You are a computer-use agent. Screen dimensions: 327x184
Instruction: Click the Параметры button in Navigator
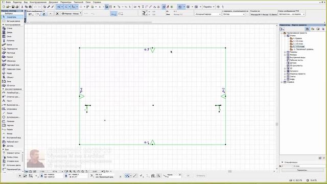coord(302,170)
